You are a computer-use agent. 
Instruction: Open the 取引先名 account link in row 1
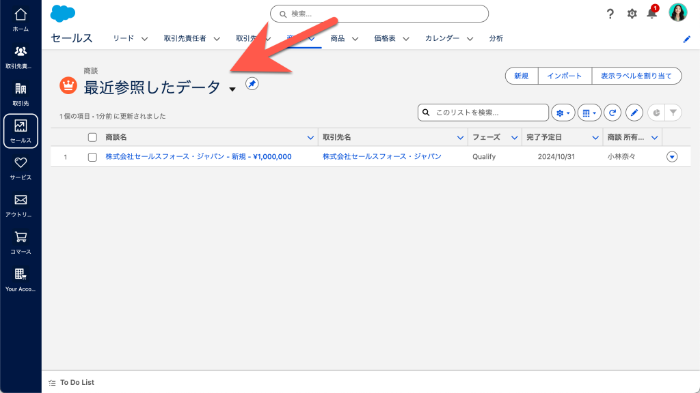click(x=381, y=156)
